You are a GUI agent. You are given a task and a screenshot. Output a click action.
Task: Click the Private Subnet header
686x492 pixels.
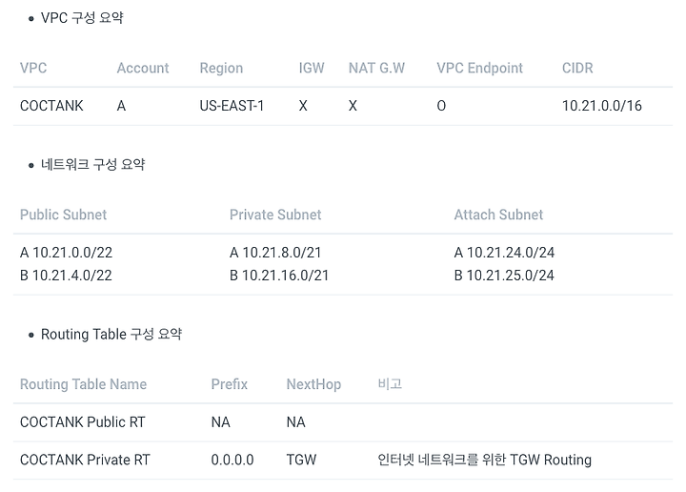pos(275,215)
